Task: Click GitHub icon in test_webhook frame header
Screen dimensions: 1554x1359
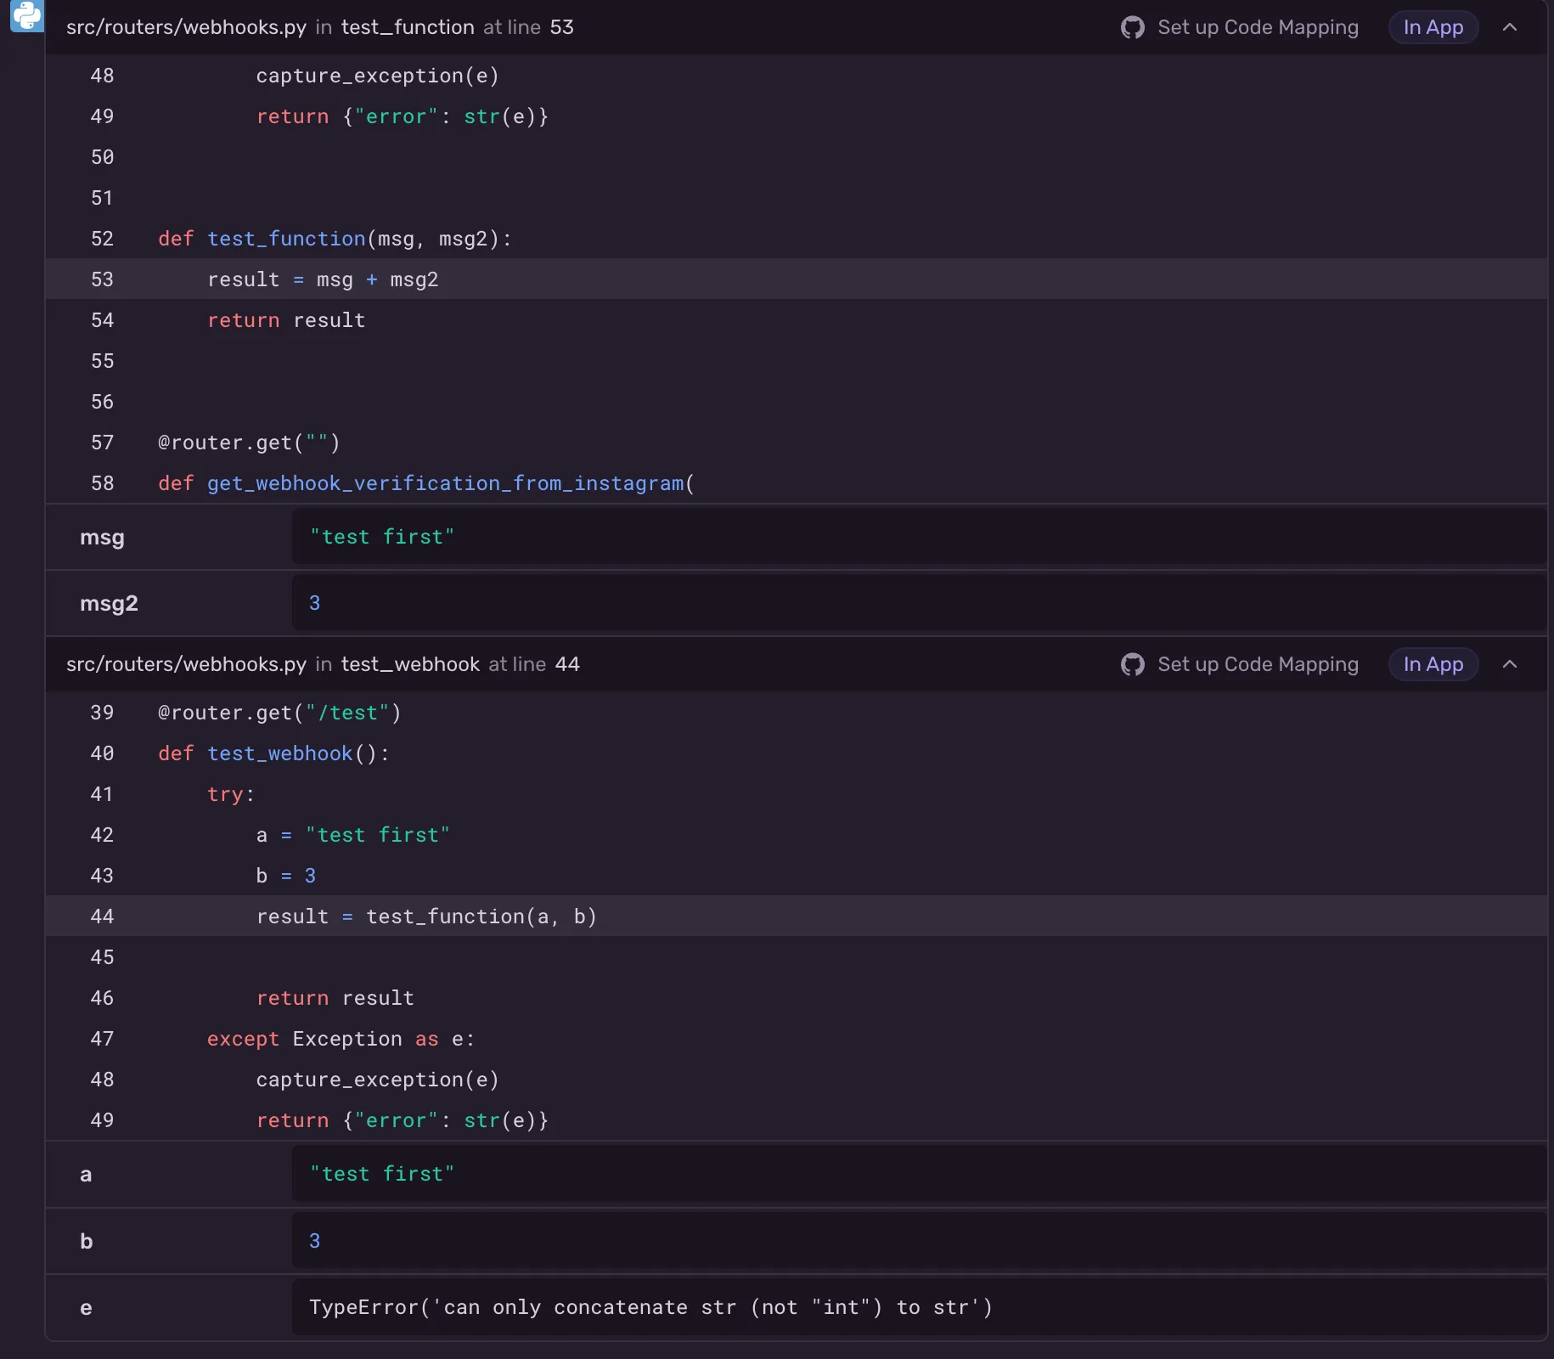Action: (x=1132, y=664)
